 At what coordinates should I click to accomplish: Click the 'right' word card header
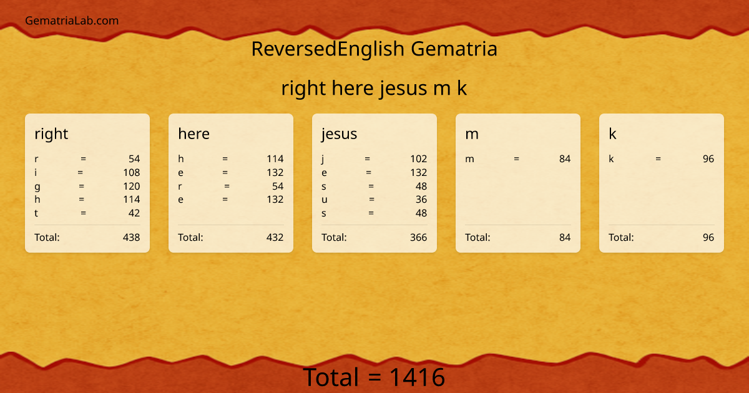[51, 133]
